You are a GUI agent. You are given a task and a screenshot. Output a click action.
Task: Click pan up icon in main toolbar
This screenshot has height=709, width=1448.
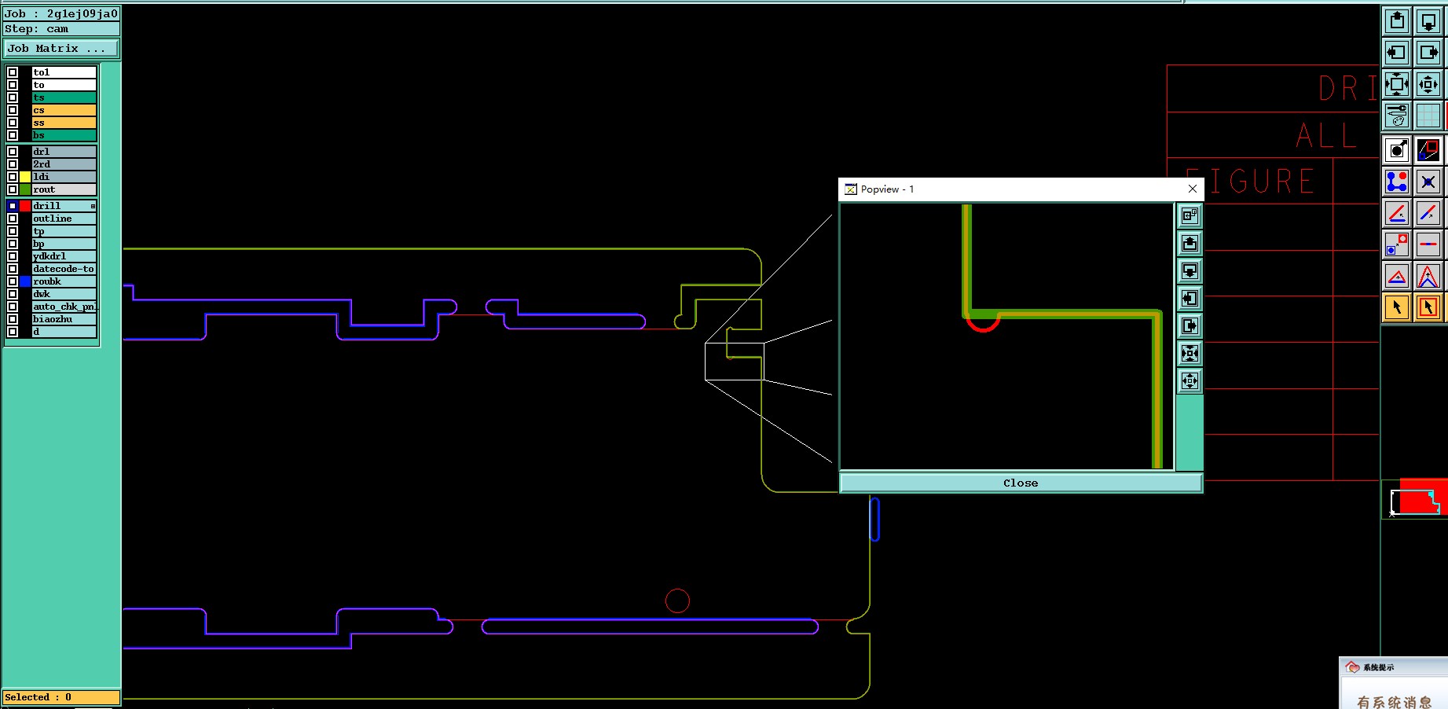tap(1397, 21)
